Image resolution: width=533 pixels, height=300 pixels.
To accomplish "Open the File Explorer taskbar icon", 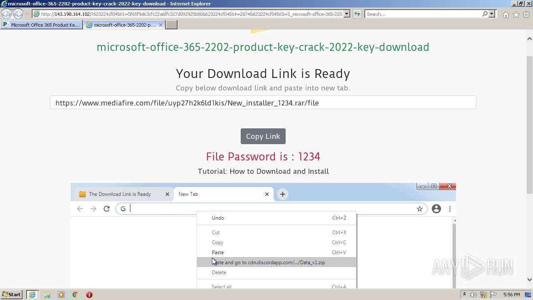I will 47,295.
